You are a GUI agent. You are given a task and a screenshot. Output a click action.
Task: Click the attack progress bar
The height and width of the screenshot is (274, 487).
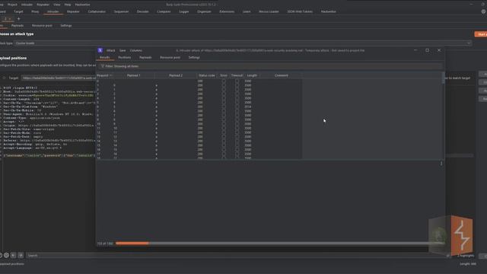(x=279, y=244)
